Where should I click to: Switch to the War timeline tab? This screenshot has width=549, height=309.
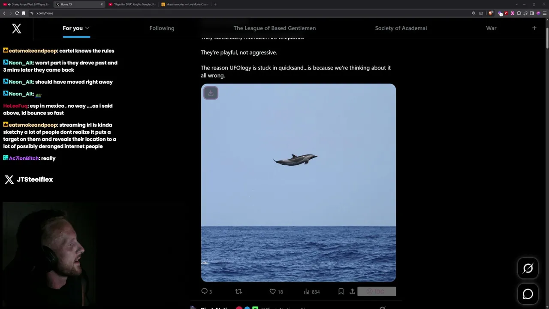click(491, 28)
